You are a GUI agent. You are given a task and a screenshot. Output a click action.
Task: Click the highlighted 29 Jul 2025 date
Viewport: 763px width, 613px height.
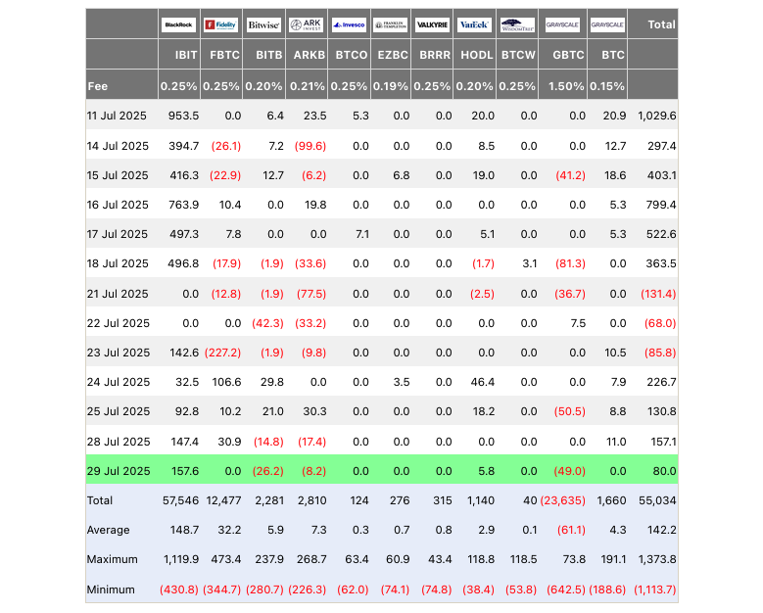[x=119, y=471]
